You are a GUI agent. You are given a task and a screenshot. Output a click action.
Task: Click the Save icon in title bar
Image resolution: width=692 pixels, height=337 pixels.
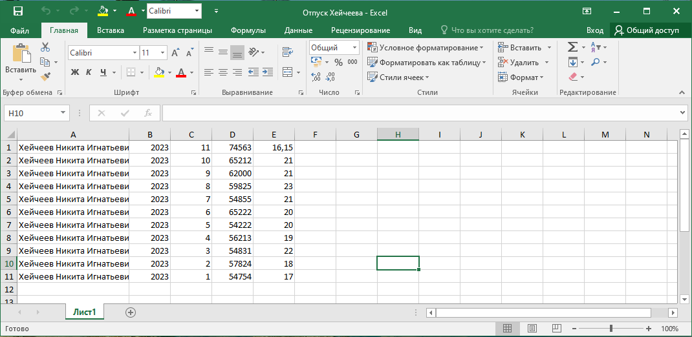[18, 11]
